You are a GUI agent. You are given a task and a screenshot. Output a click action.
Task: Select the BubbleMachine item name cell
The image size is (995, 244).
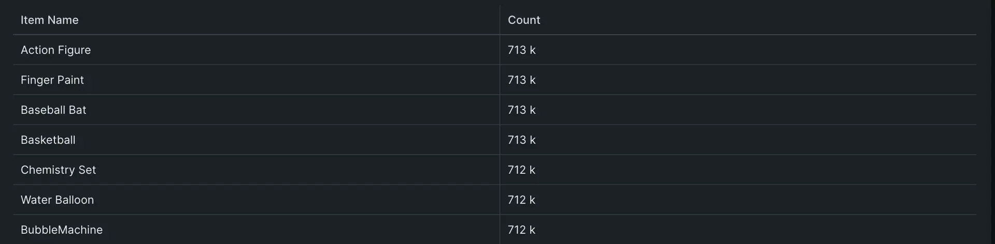(62, 230)
